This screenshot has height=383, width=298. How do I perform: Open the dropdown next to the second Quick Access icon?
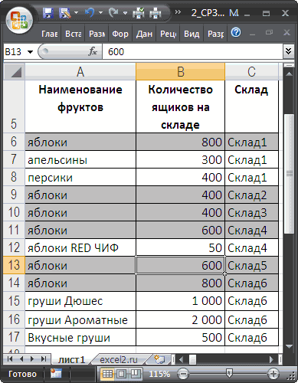pyautogui.click(x=76, y=12)
